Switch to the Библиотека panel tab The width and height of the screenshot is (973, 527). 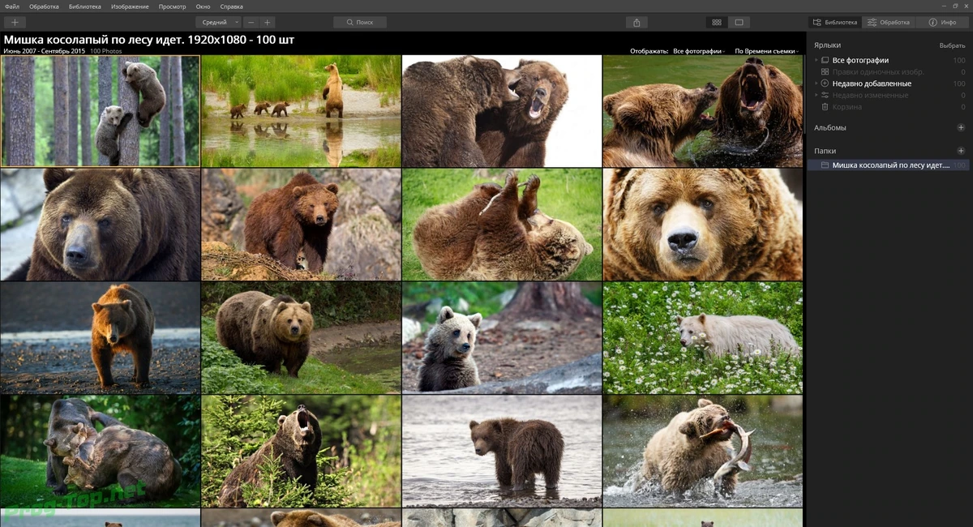pos(834,22)
